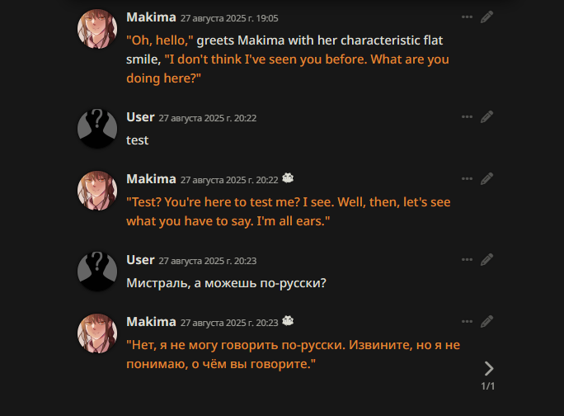
Task: Expand message actions on Makima's "I'm all ears" reply
Action: (x=468, y=178)
